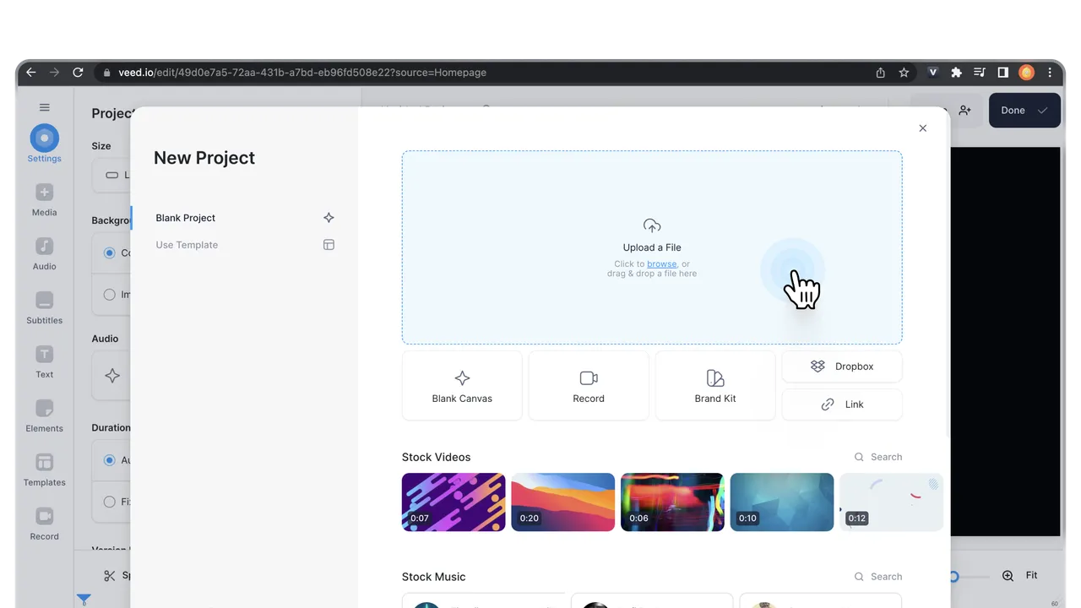This screenshot has height=608, width=1081.
Task: Open the browser profile avatar
Action: click(x=1027, y=73)
